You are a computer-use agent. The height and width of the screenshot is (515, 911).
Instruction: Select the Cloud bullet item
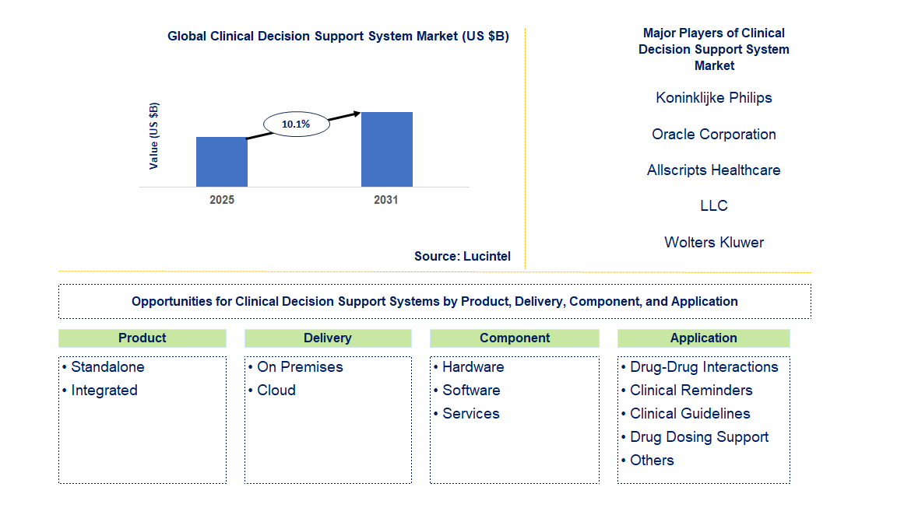pos(272,391)
